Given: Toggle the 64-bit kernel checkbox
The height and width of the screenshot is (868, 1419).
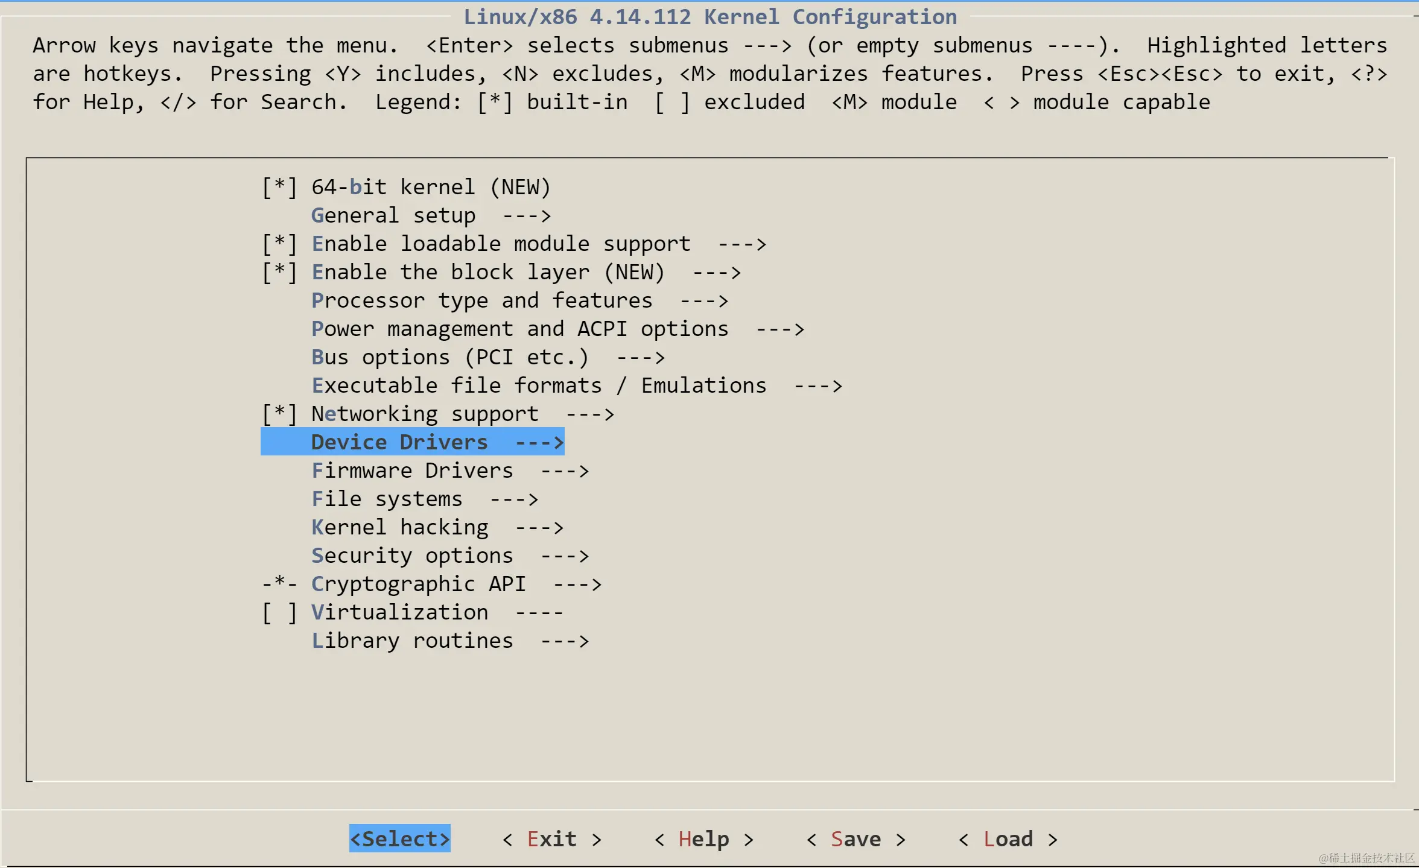Looking at the screenshot, I should pyautogui.click(x=279, y=187).
